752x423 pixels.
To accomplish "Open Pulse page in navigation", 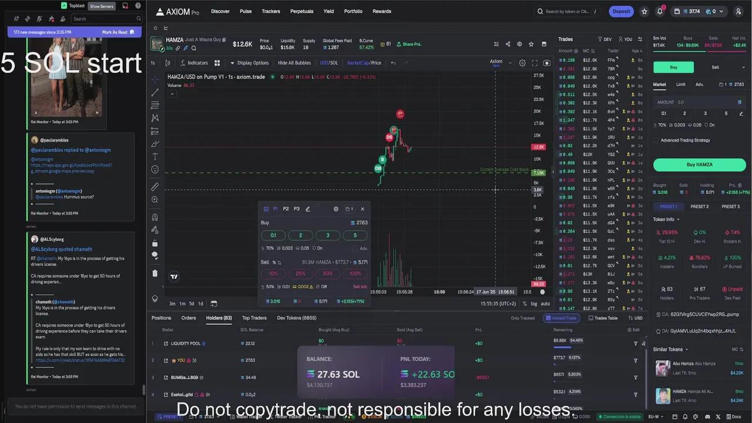I will (x=246, y=11).
